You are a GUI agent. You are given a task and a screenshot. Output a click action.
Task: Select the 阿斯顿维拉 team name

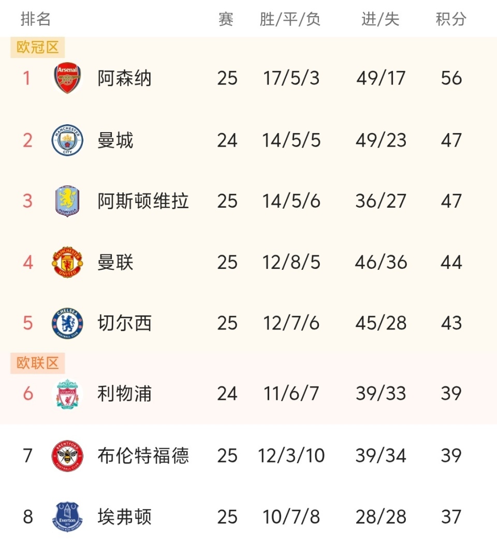pyautogui.click(x=143, y=201)
